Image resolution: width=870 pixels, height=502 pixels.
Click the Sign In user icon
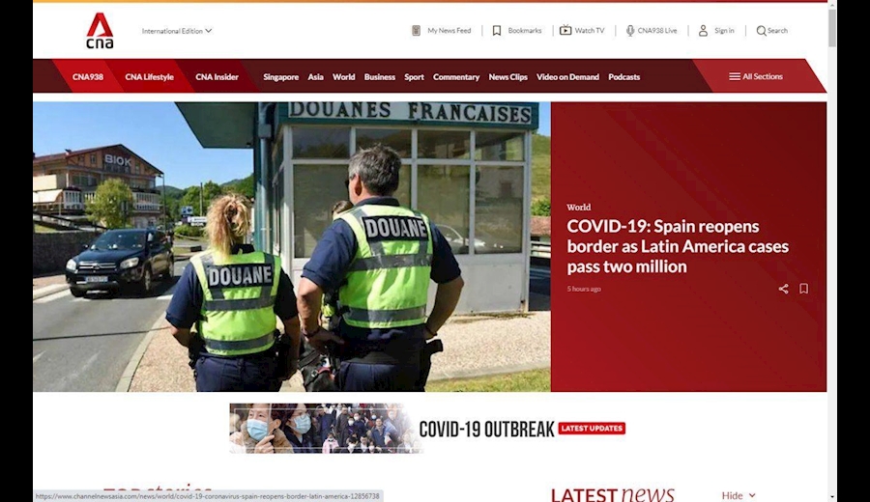click(703, 31)
